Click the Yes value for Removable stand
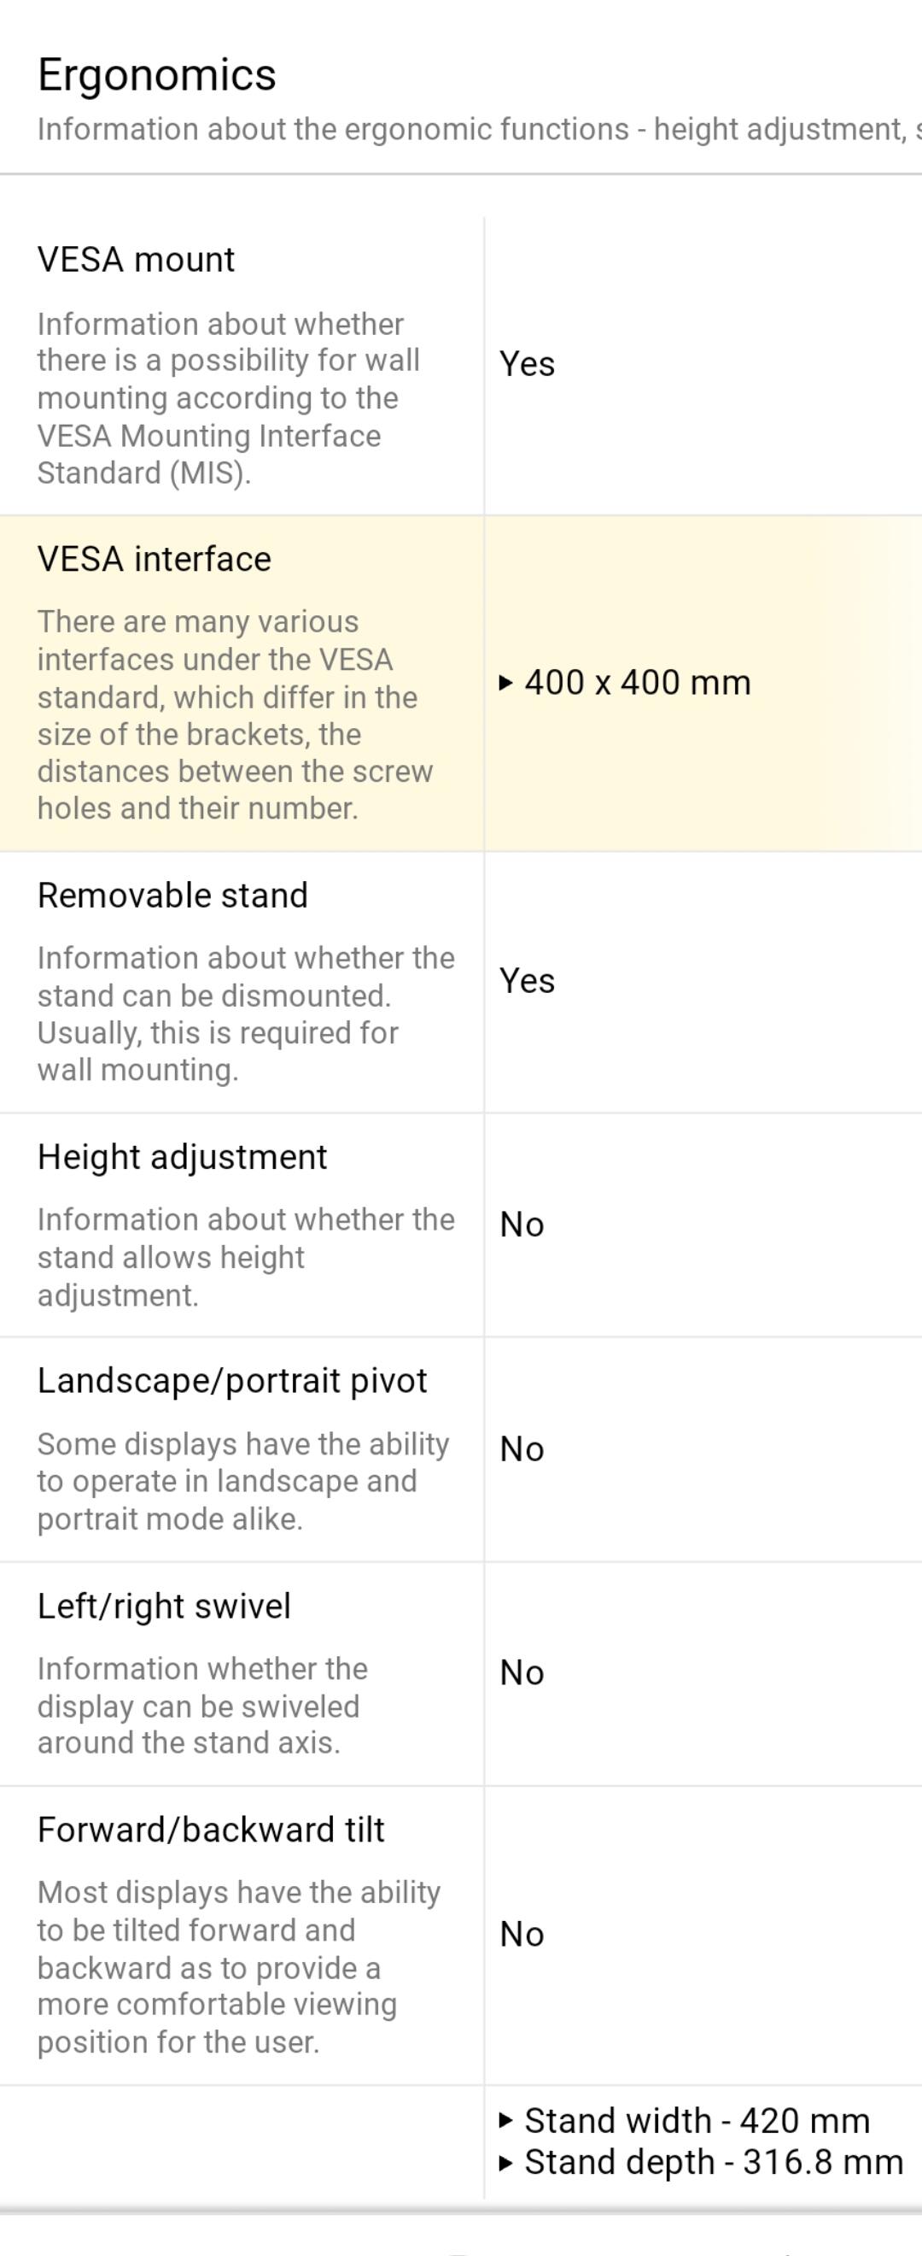The image size is (922, 2256). pos(527,980)
